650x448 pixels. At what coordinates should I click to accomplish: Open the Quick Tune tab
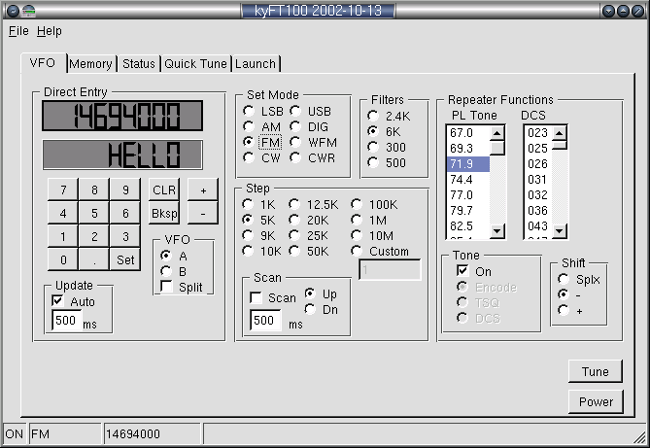point(195,64)
